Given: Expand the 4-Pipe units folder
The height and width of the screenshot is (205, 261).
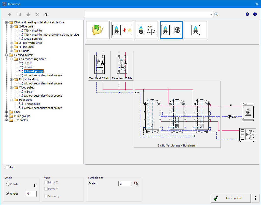Looking at the screenshot, I should [11, 47].
